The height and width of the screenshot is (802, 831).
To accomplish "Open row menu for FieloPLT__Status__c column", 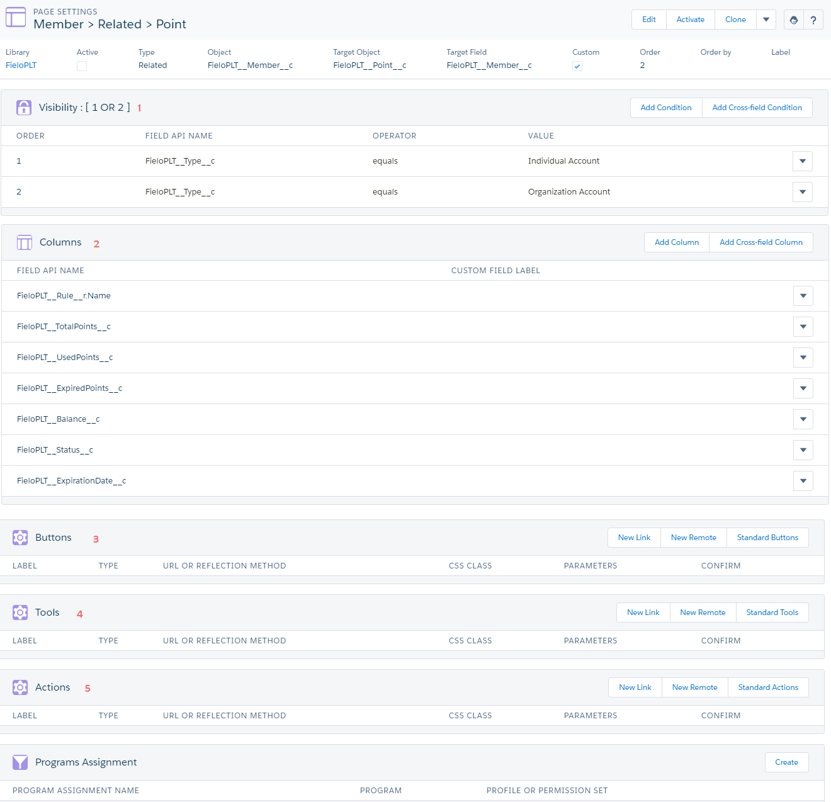I will coord(803,450).
